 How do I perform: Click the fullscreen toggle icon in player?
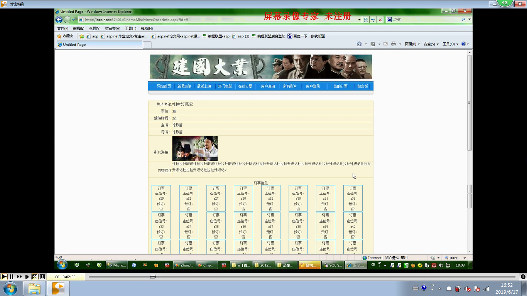tap(35, 276)
